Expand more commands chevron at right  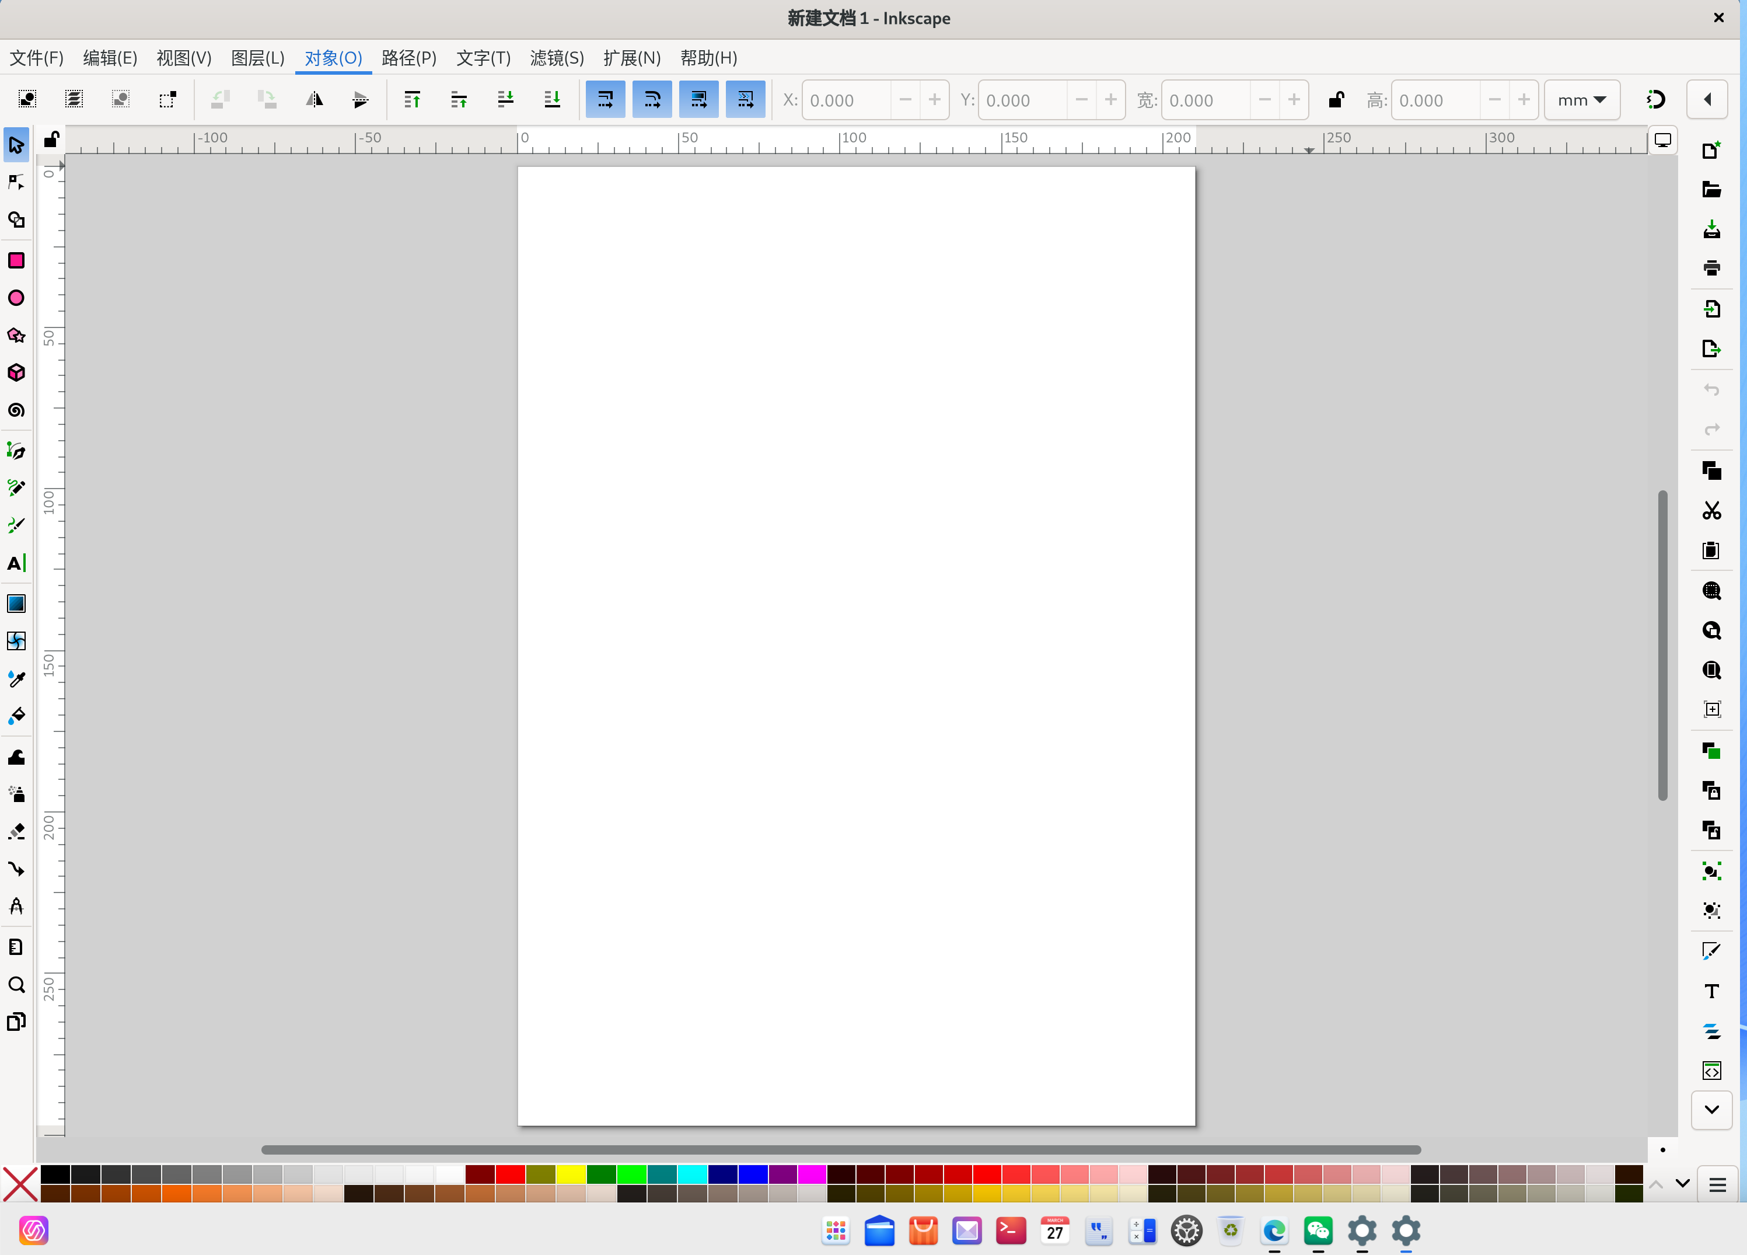(1711, 1110)
